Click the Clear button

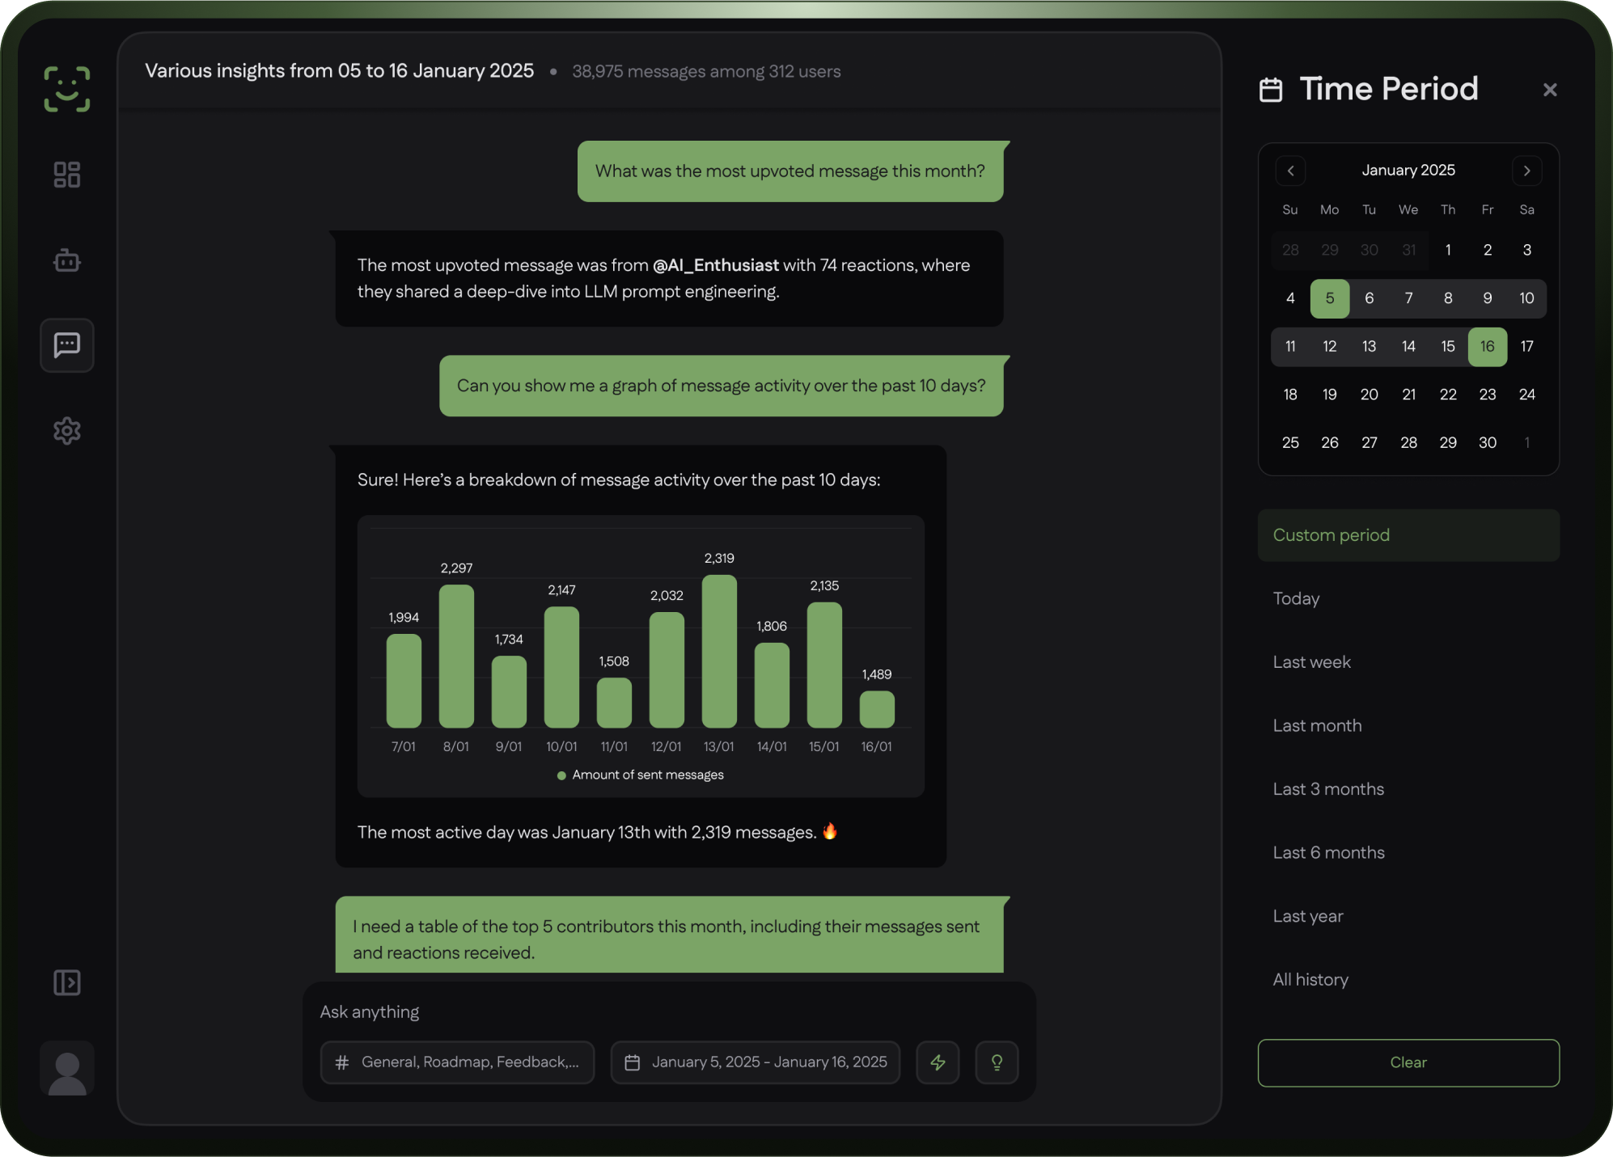(x=1408, y=1062)
